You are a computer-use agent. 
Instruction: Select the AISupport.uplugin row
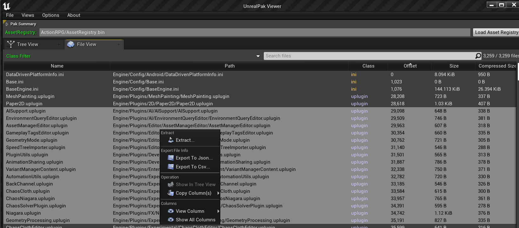[260, 111]
